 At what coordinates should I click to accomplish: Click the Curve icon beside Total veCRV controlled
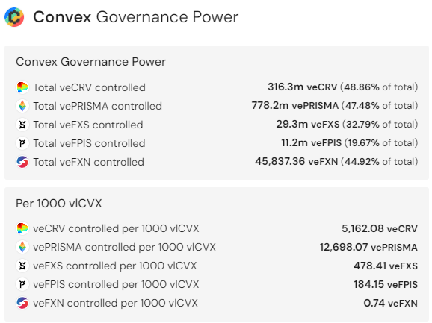tap(22, 87)
